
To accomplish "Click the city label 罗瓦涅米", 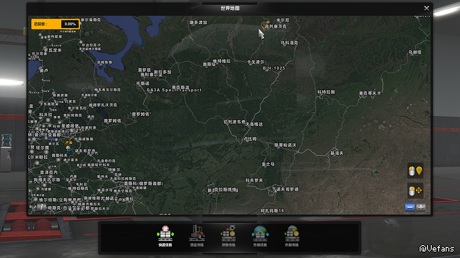I will point(53,50).
